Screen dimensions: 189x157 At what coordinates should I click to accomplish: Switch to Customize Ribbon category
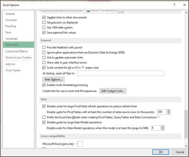tap(16, 51)
